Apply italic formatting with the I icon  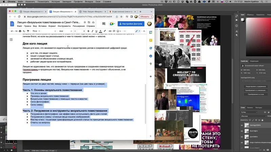point(92,31)
